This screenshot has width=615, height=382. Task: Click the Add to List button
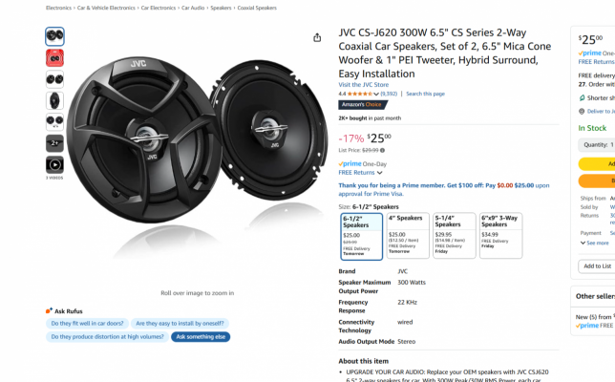click(597, 265)
